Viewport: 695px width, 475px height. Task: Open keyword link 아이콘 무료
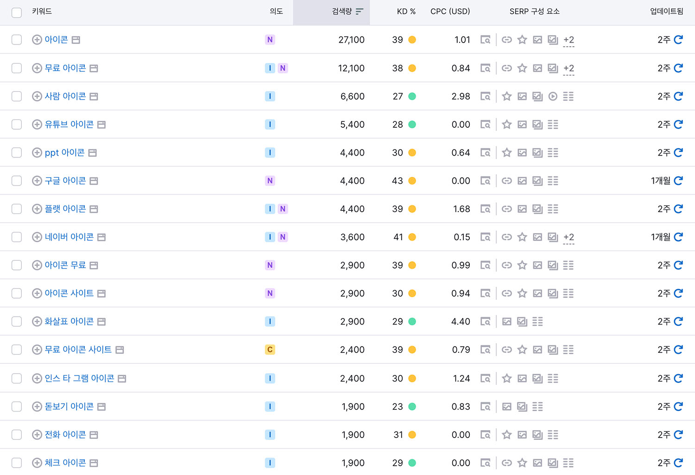point(65,265)
